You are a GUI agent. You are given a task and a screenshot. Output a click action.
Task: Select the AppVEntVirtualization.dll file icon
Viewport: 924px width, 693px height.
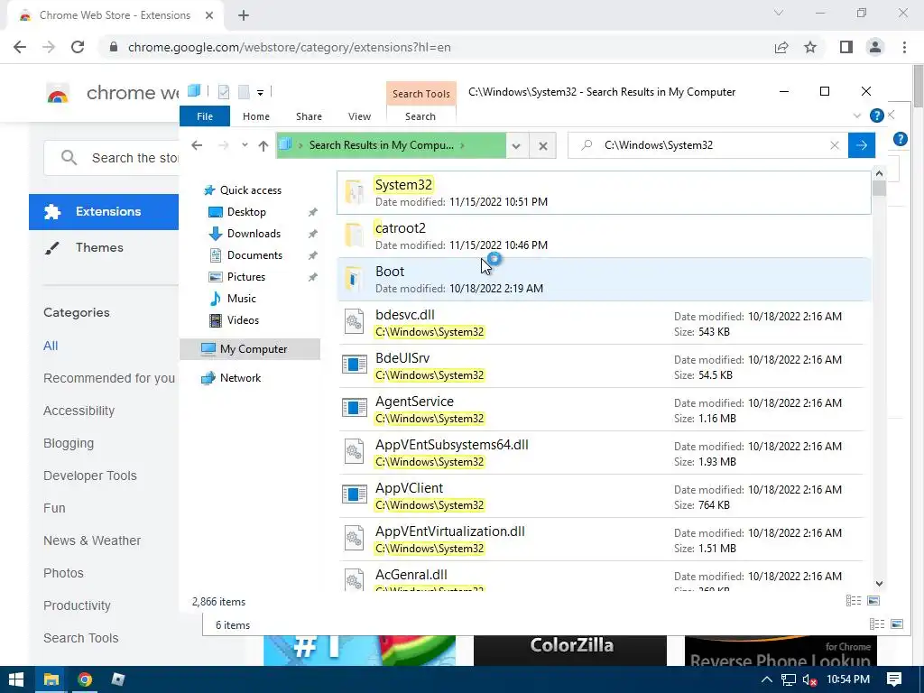click(x=354, y=540)
